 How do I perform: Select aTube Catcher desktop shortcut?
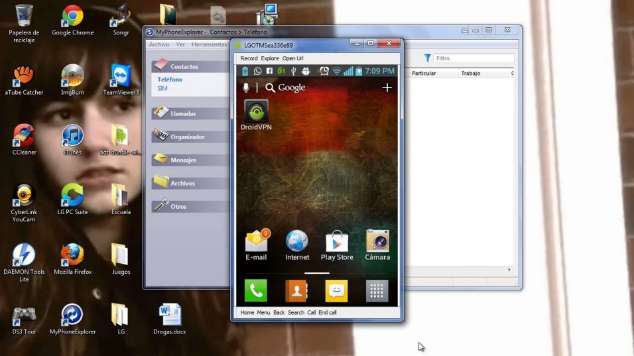[24, 80]
